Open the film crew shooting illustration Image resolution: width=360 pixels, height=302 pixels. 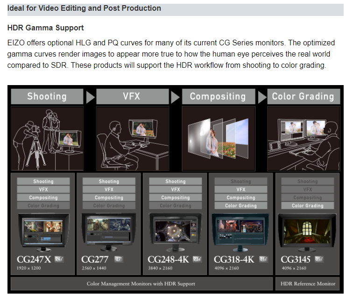47,138
